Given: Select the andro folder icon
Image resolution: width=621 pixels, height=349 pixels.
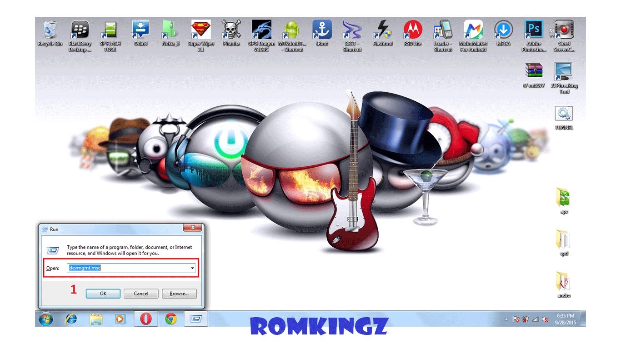Looking at the screenshot, I should pyautogui.click(x=564, y=284).
